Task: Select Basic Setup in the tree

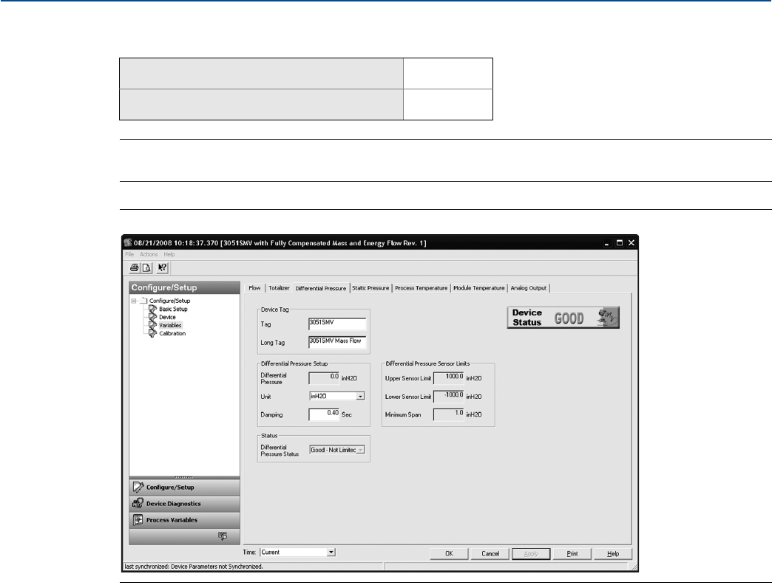Action: (x=173, y=309)
